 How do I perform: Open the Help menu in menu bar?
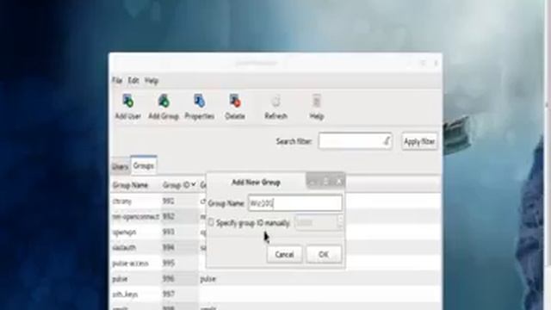click(x=152, y=80)
